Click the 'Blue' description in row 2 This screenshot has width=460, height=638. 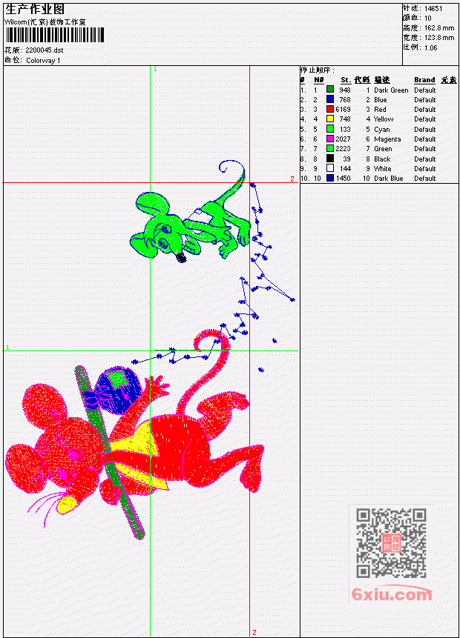(x=381, y=100)
